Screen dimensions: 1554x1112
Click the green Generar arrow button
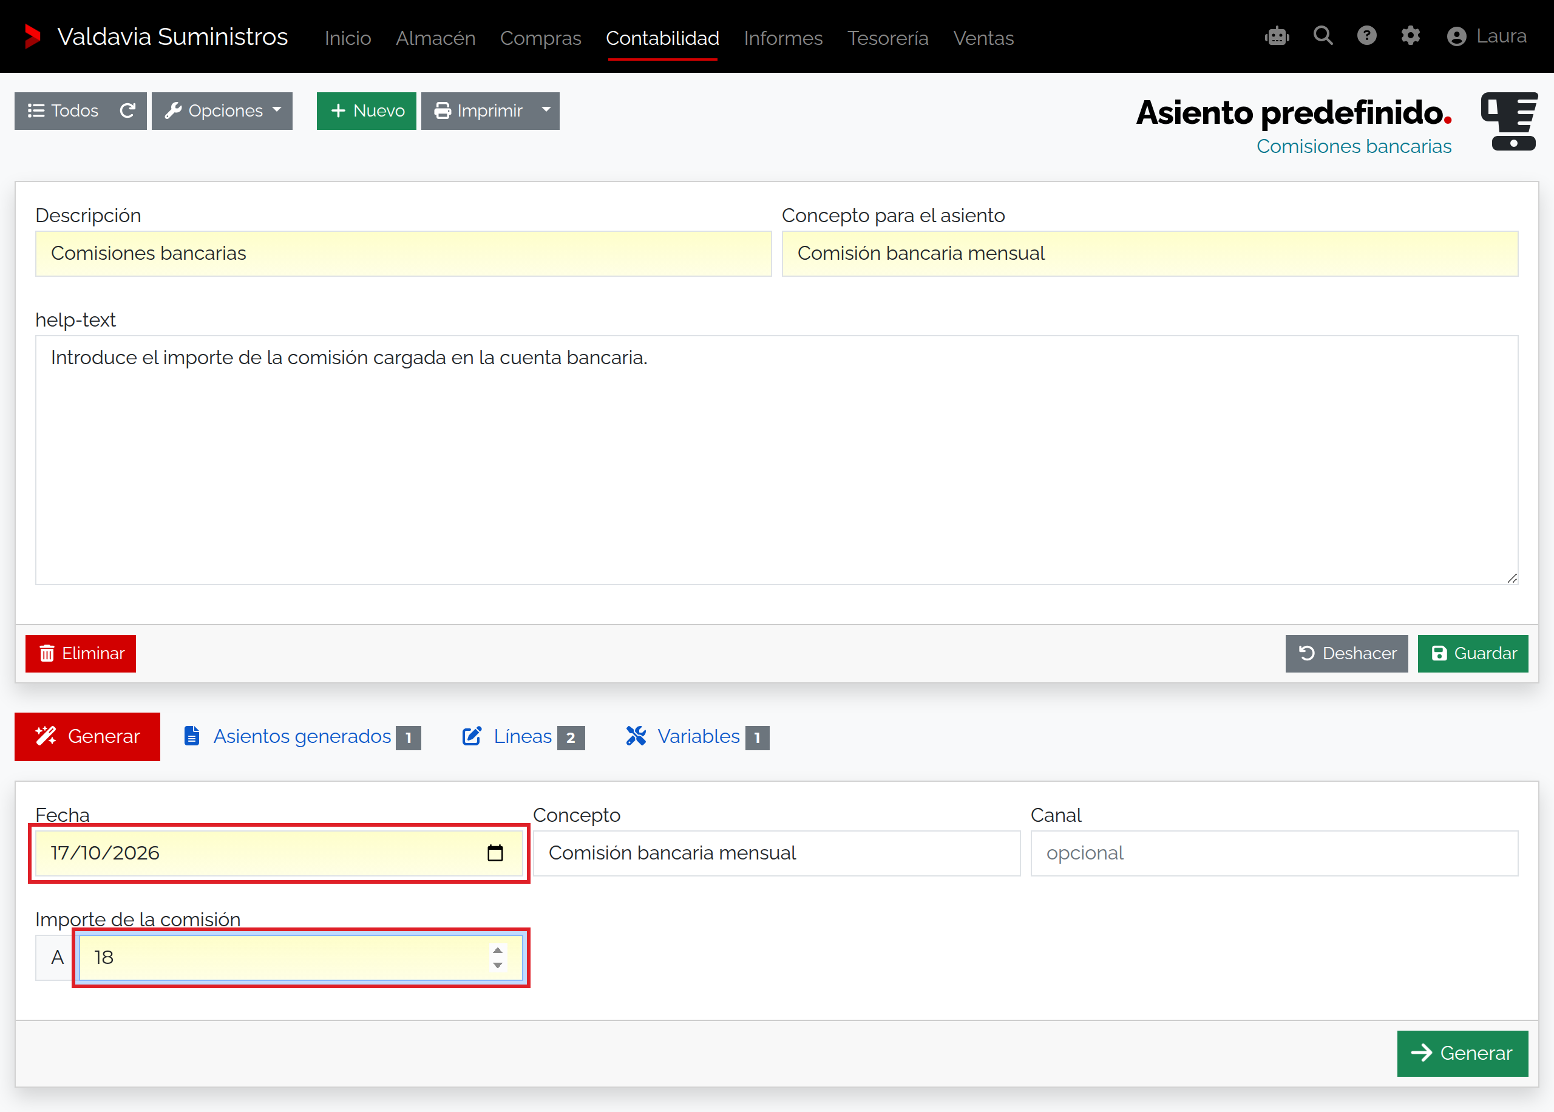click(1462, 1053)
